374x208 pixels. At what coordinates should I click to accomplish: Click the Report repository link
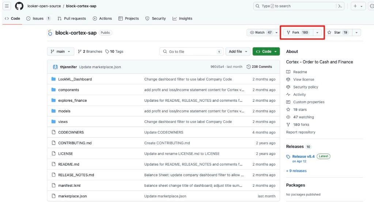click(x=301, y=132)
